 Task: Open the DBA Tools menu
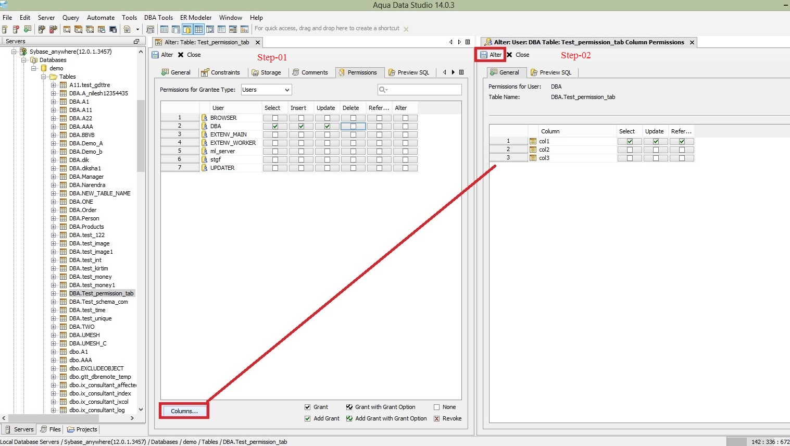pos(158,17)
